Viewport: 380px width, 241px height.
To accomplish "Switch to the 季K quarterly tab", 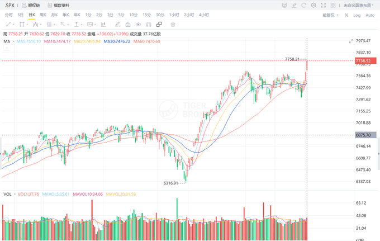I will click(x=66, y=15).
